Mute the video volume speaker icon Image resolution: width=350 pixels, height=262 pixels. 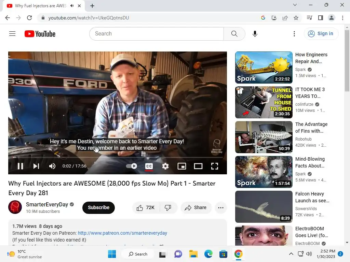coord(52,166)
